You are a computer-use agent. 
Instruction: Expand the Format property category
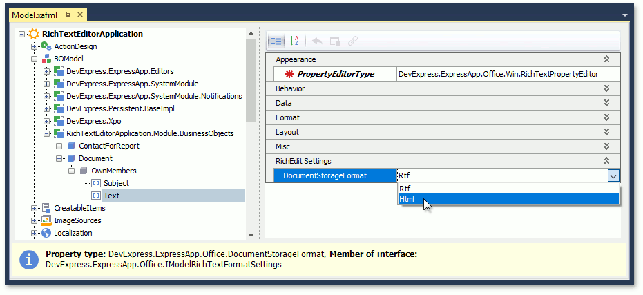tap(607, 117)
